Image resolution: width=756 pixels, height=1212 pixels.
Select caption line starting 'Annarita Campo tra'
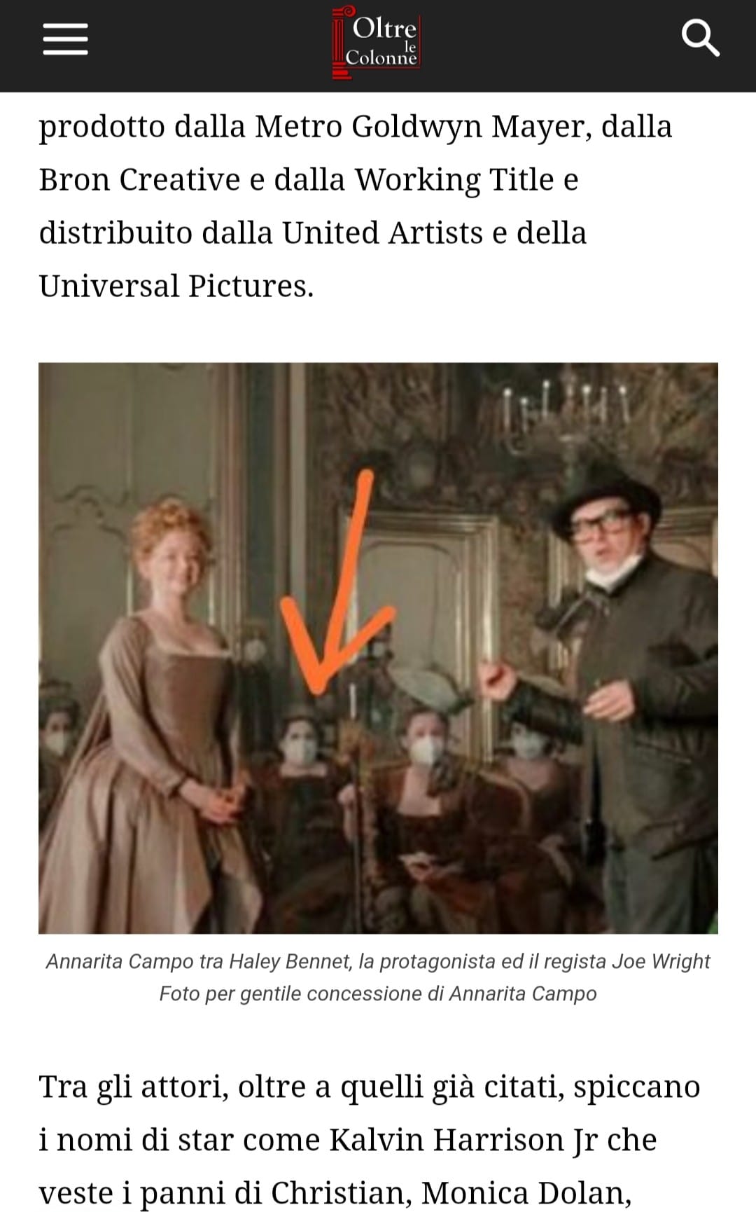click(x=378, y=961)
